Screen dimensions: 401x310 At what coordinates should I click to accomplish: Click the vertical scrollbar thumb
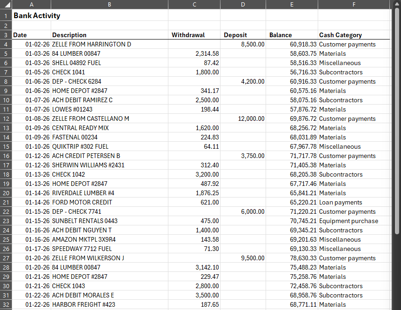[397, 120]
